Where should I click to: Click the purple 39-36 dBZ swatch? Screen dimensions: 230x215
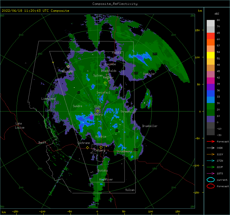[211, 87]
